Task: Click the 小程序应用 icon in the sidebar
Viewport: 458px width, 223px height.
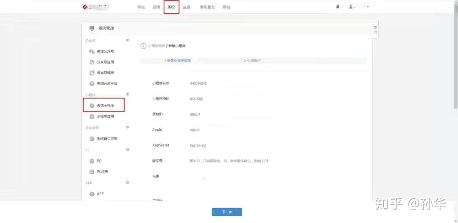Action: pos(92,117)
